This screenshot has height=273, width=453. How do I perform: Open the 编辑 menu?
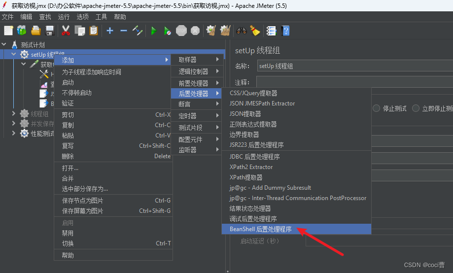coord(26,17)
